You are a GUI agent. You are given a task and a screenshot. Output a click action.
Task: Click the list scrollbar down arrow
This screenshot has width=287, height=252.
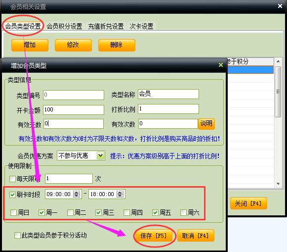pos(278,184)
